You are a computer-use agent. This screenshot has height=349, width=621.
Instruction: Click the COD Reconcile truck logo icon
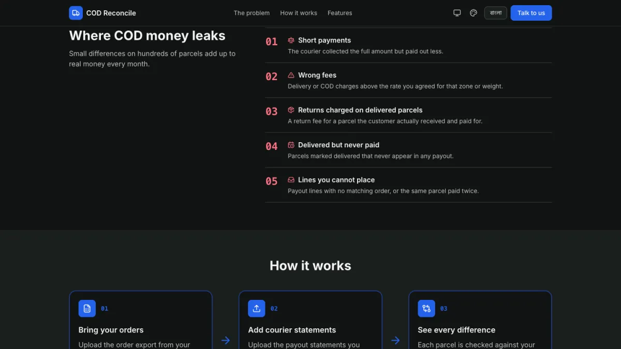click(76, 13)
